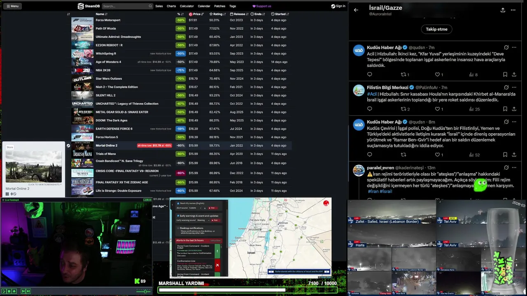Click the green exclamation icon on Incident Ended alert
Image resolution: width=527 pixels, height=296 pixels.
coord(217,251)
